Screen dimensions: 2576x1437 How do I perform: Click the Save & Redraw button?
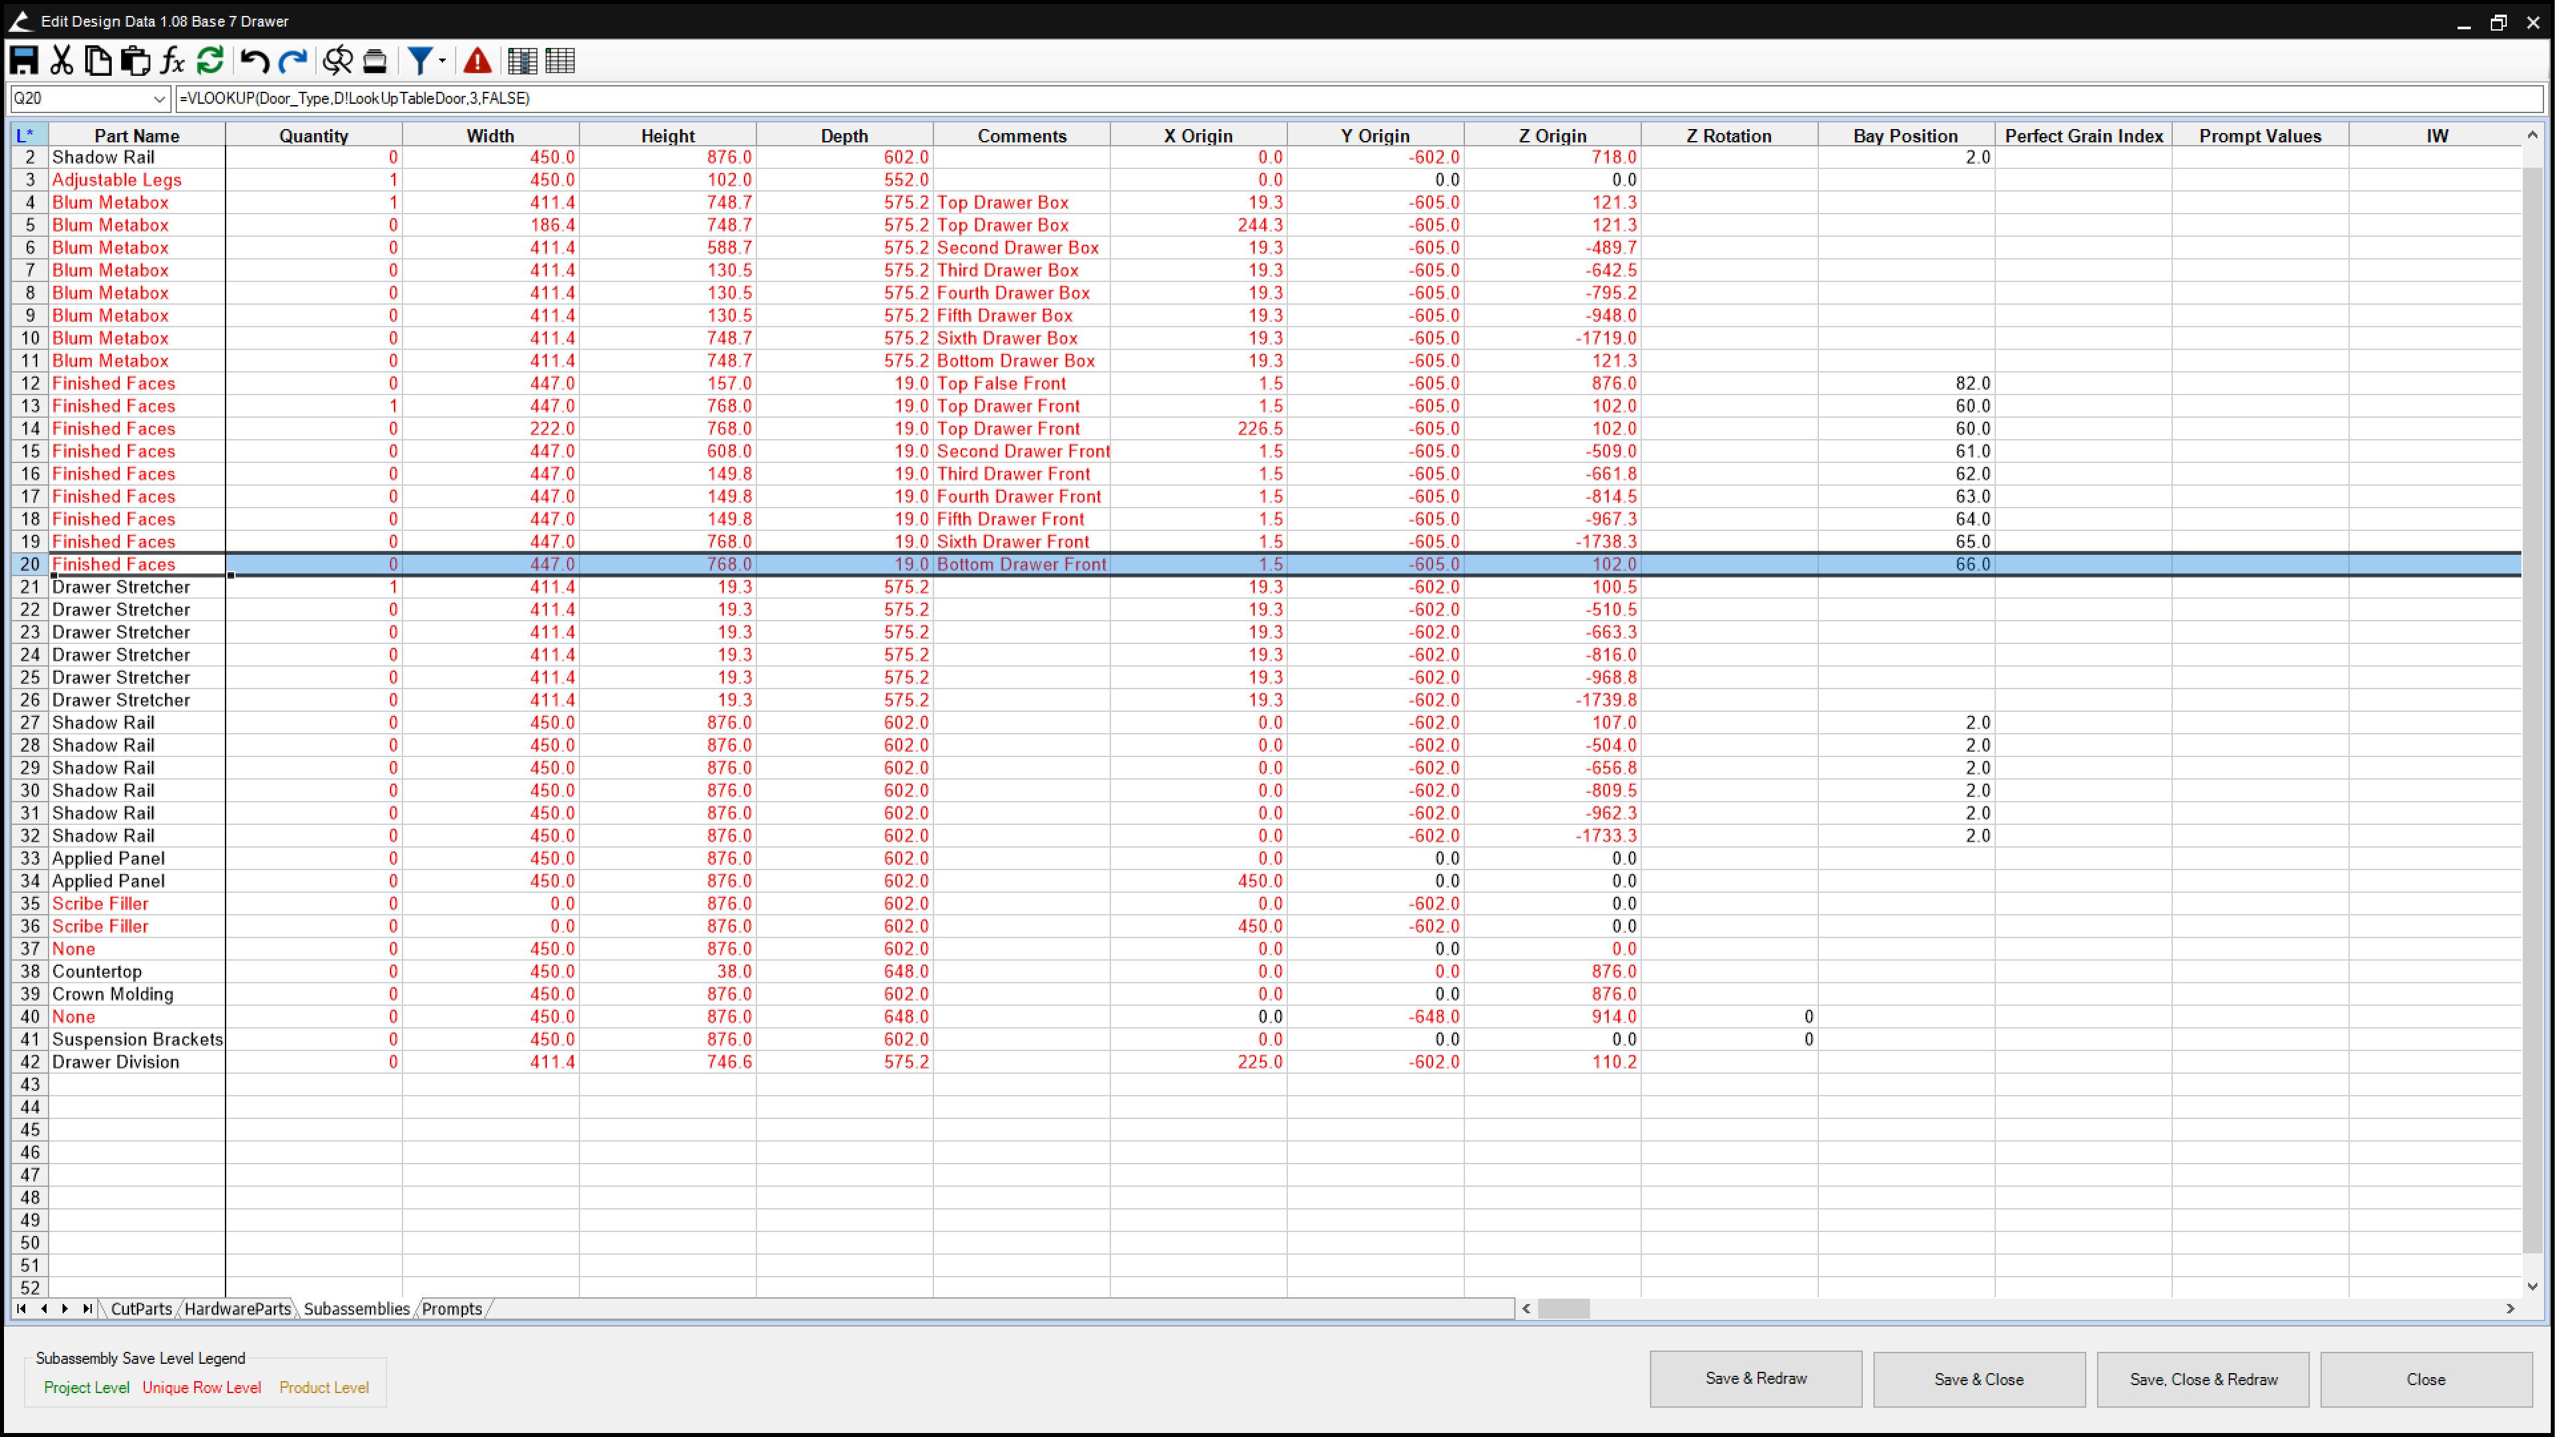click(1755, 1379)
